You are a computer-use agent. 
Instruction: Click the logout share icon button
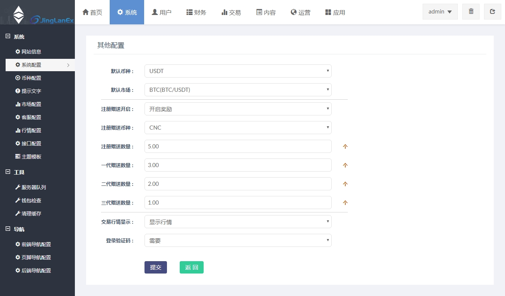coord(493,12)
